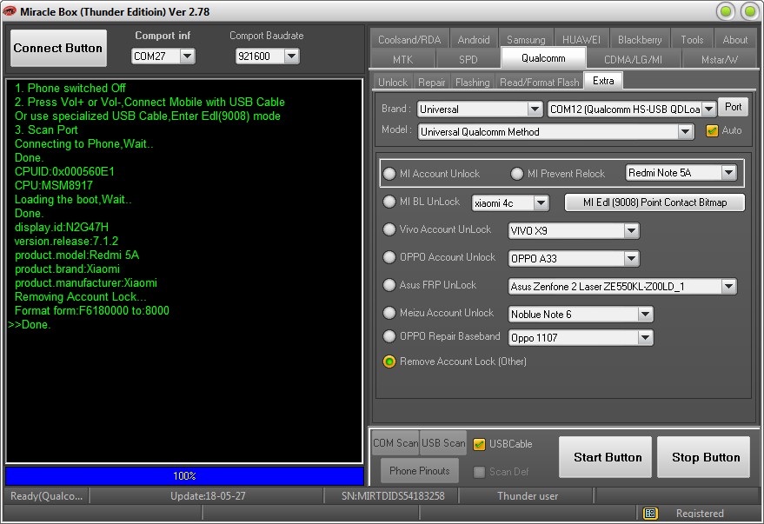Expand the Asus Zenfone 2 Laser dropdown
The image size is (764, 524).
click(x=728, y=287)
